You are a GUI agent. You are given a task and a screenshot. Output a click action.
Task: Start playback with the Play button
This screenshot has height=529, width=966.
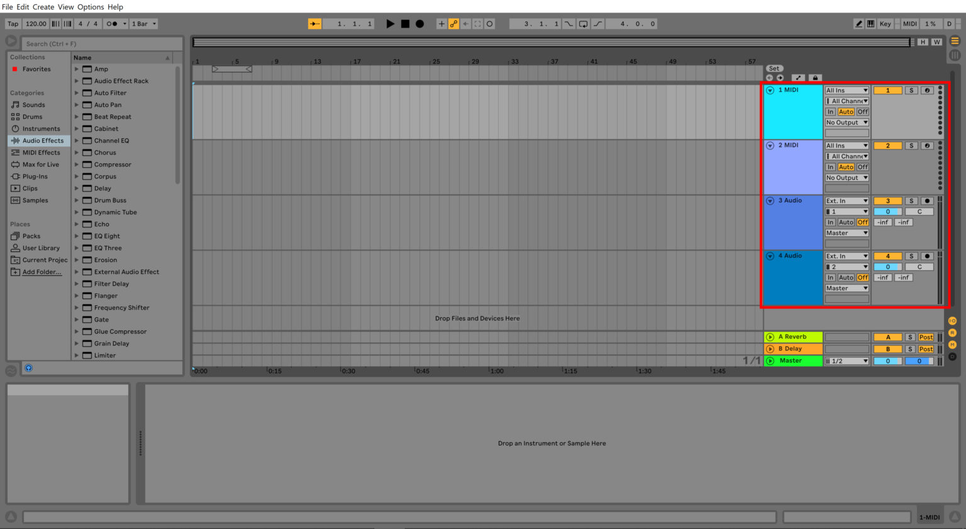tap(390, 23)
